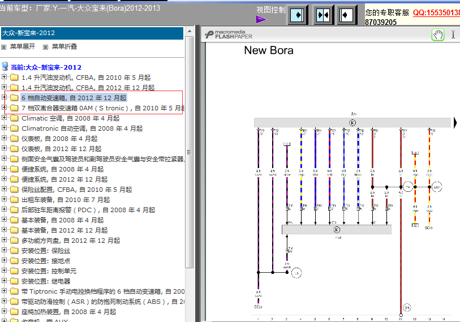Select Climatic 空调, 自 2008 年 4 月起
The image size is (460, 322).
tap(70, 118)
